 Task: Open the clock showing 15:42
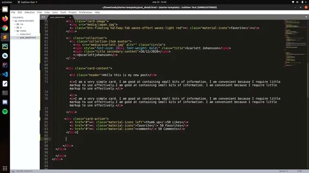(x=159, y=2)
